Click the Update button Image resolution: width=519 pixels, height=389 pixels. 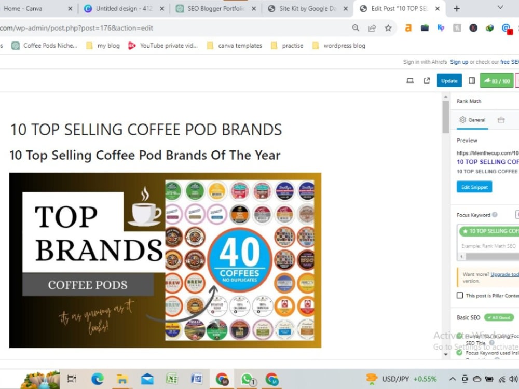[x=449, y=81]
